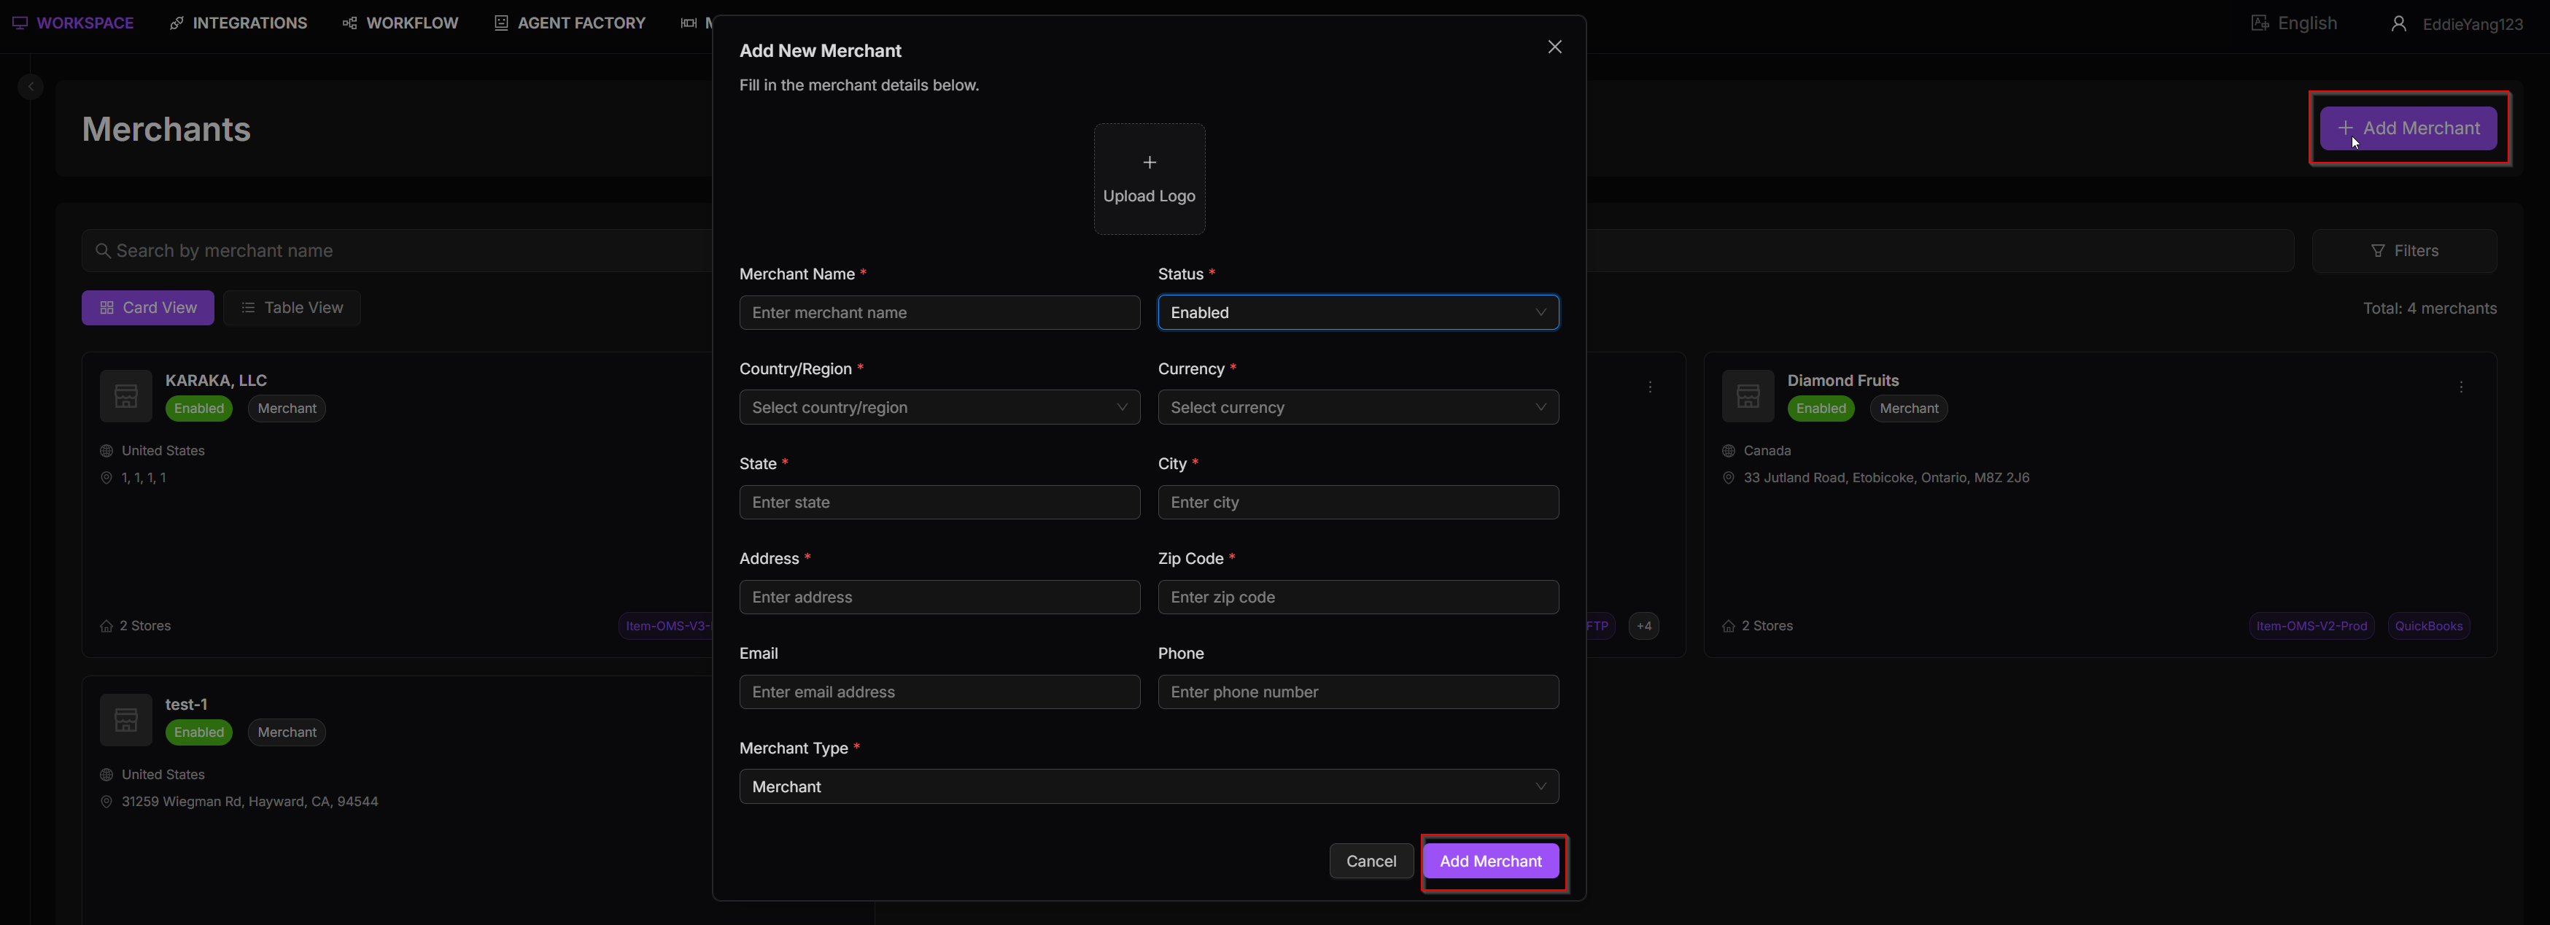Click the Cancel button
This screenshot has width=2550, height=925.
1370,862
